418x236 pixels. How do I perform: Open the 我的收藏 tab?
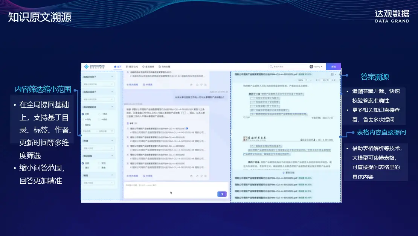click(164, 67)
